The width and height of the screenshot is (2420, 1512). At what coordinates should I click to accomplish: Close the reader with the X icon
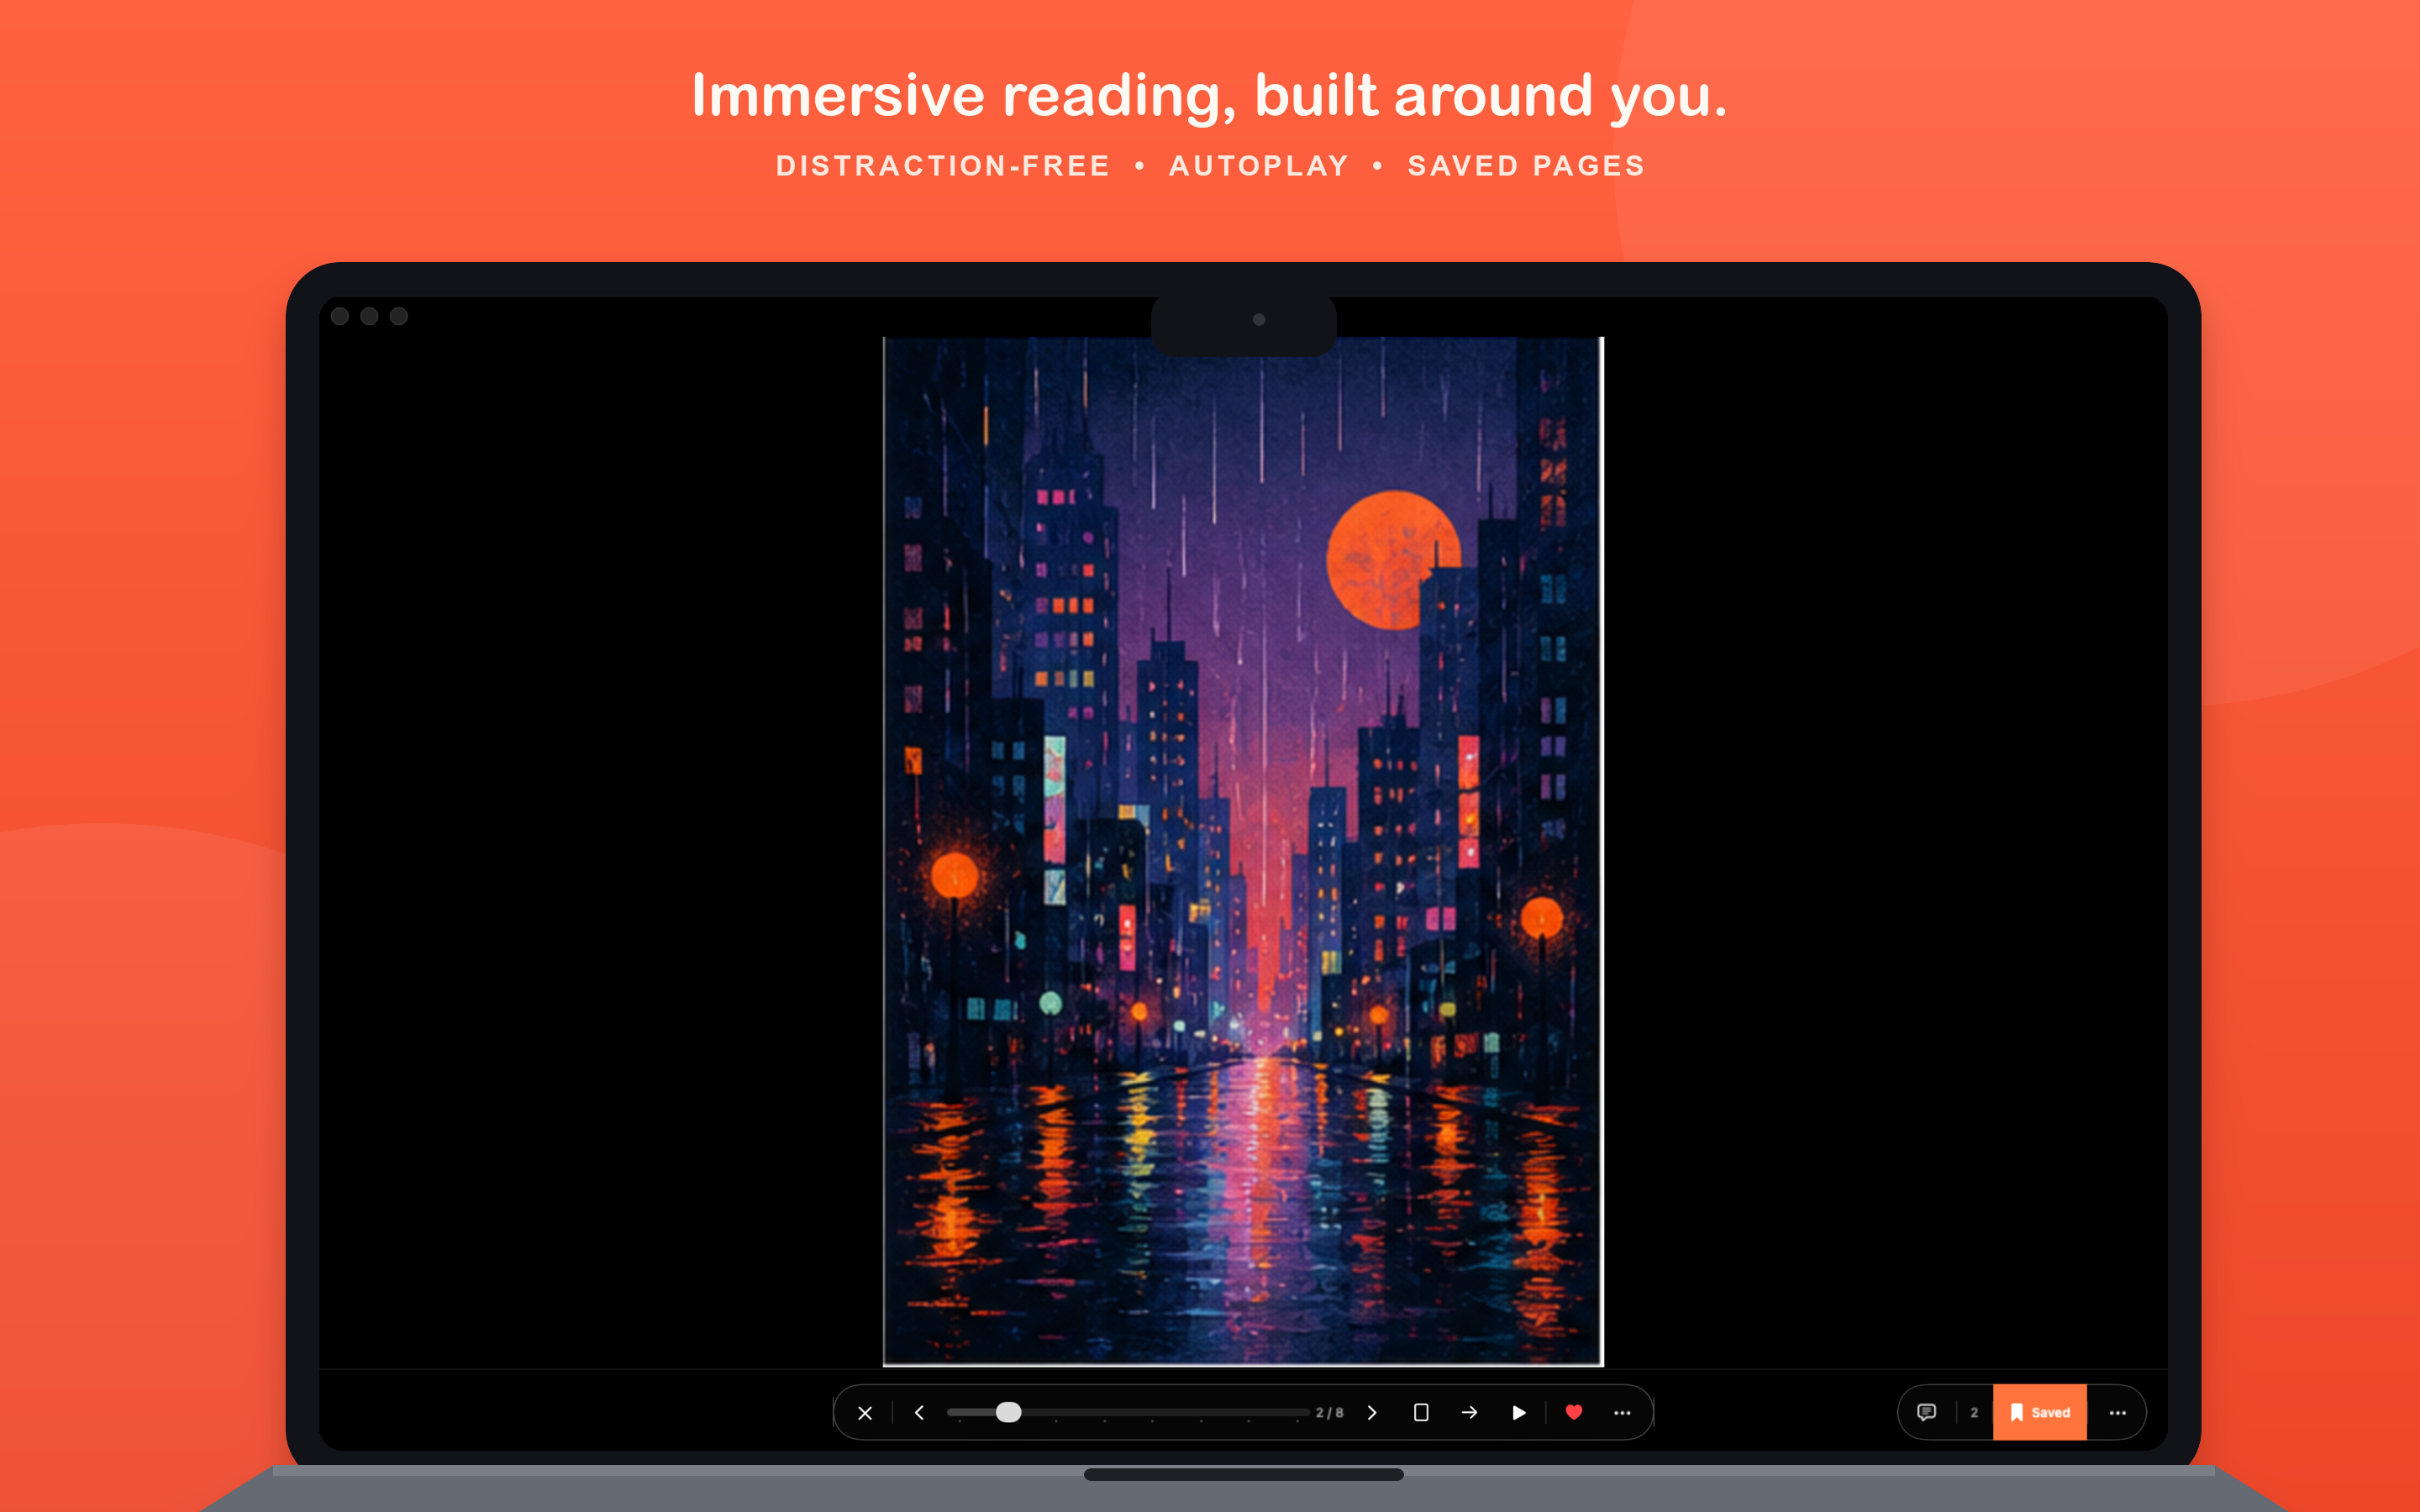(865, 1413)
